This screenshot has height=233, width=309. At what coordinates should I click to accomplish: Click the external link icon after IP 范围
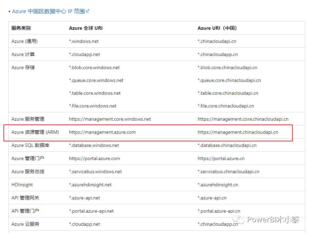point(88,11)
